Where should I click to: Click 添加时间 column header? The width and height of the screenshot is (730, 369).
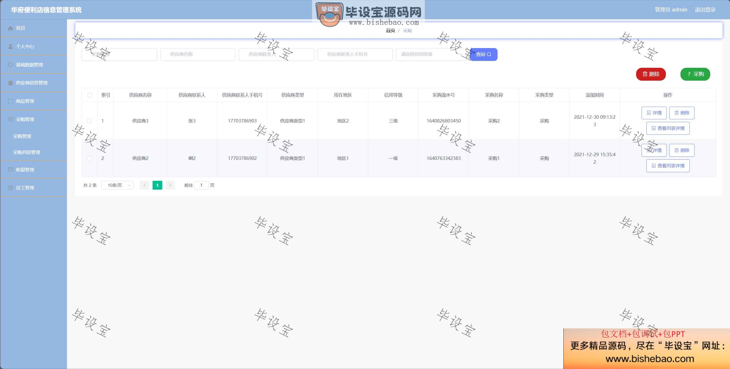(595, 95)
